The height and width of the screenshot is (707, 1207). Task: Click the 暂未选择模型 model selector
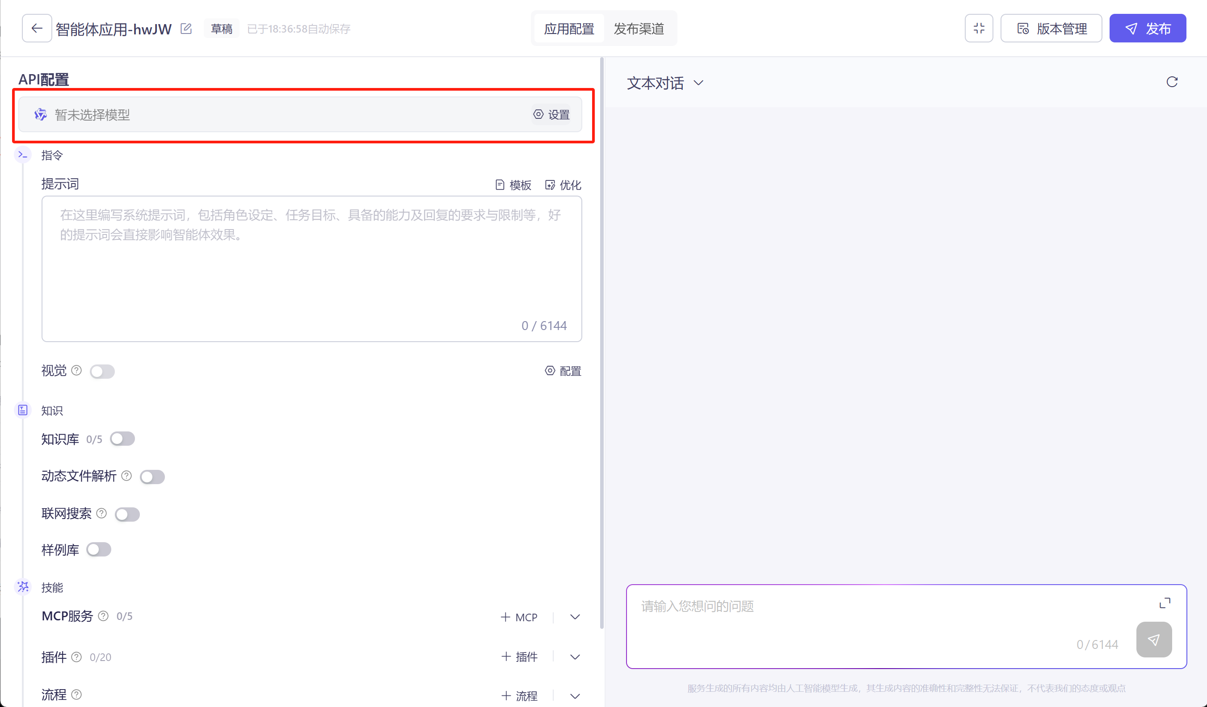tap(300, 114)
